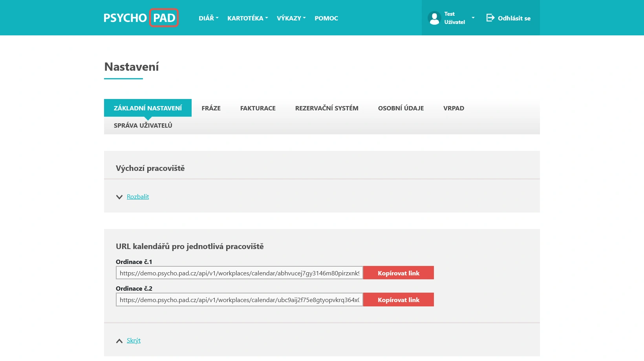Open the Diář dropdown menu
This screenshot has width=644, height=361.
(208, 18)
